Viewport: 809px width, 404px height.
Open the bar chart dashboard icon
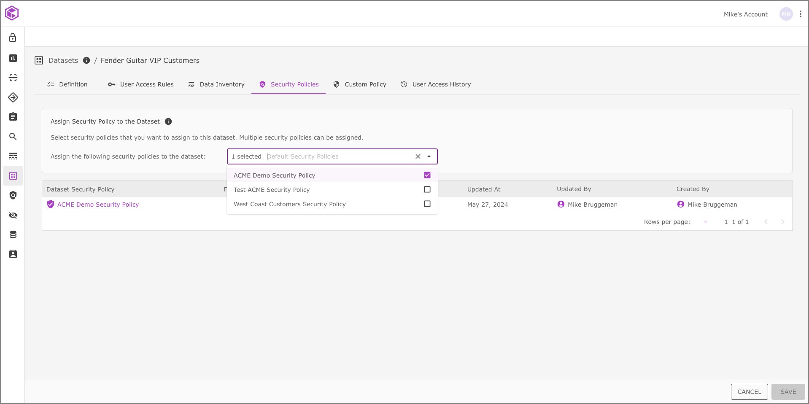13,58
